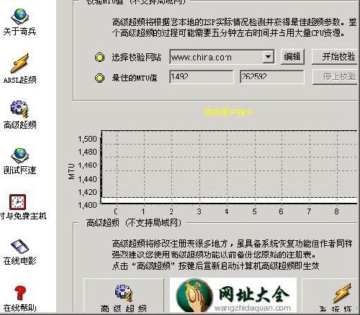Expand the verification website dropdown arrow

pos(269,57)
